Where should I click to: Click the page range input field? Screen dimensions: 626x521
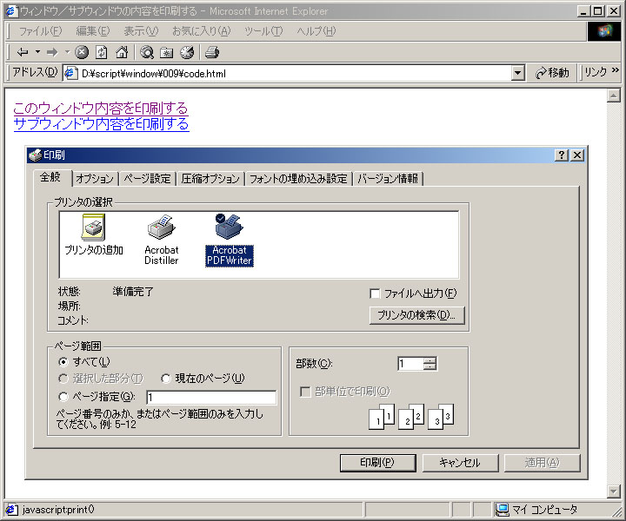coord(211,397)
